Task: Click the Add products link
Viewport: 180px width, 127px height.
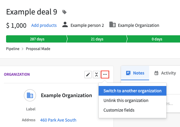Action: (44, 25)
